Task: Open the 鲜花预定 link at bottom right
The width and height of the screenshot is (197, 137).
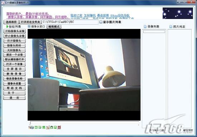Action: (x=188, y=130)
